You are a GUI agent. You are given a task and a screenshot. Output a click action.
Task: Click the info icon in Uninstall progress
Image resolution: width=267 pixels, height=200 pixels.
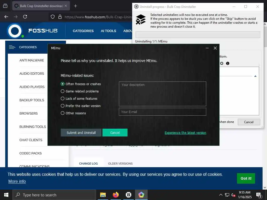[x=228, y=64]
